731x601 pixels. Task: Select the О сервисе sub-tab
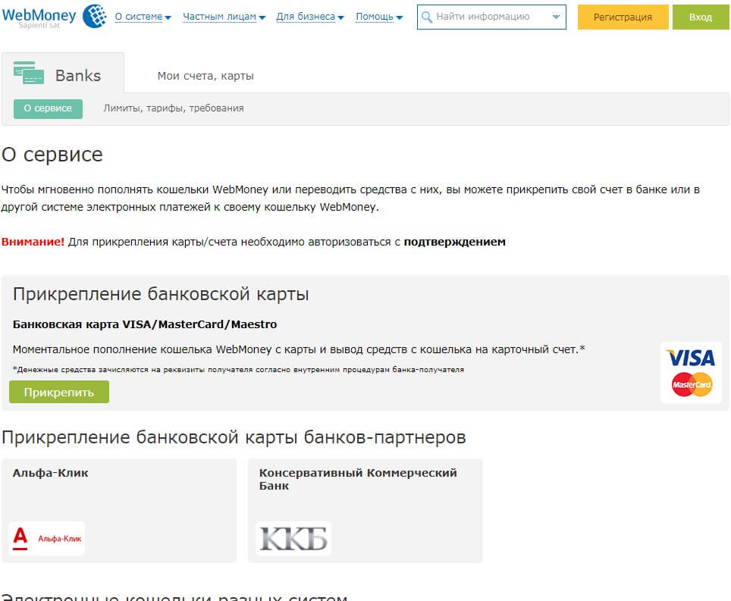[48, 108]
